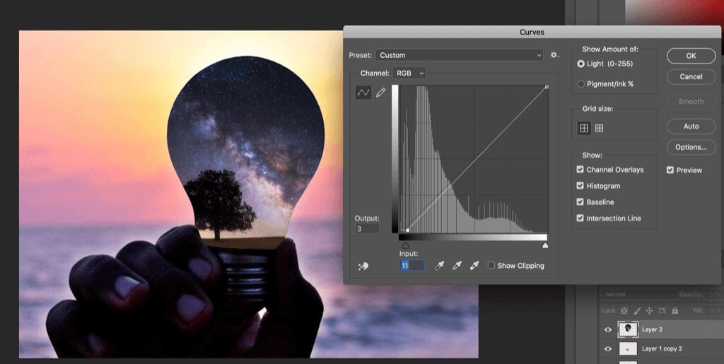Toggle the Intersection Line checkbox
The image size is (724, 364).
tap(580, 218)
